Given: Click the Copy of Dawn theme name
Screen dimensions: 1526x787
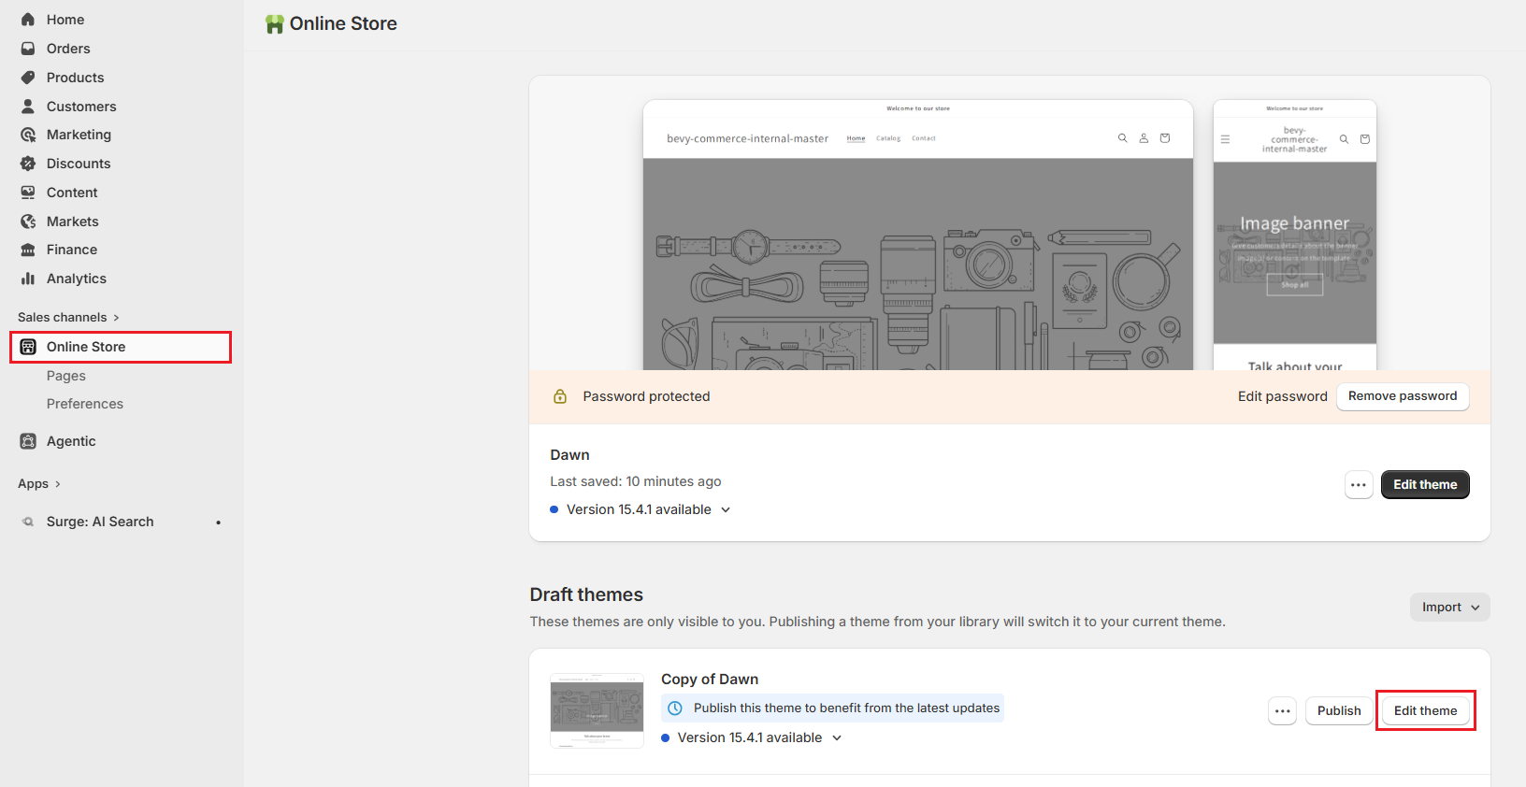Looking at the screenshot, I should (710, 680).
